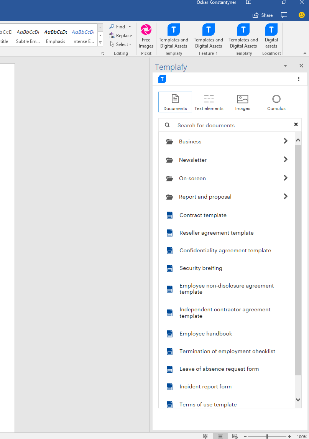Switch to the Images tab
309x439 pixels.
pos(243,102)
